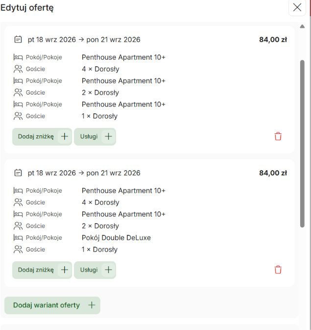Image resolution: width=311 pixels, height=330 pixels.
Task: Click the calendar icon of second offer variant
Action: [18, 173]
